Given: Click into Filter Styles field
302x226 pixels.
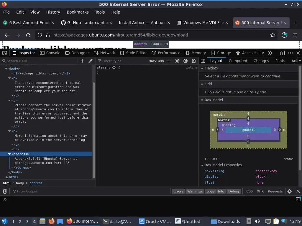Looking at the screenshot, I should (121, 61).
